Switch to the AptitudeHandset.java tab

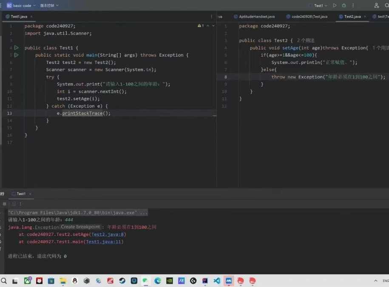(x=254, y=17)
